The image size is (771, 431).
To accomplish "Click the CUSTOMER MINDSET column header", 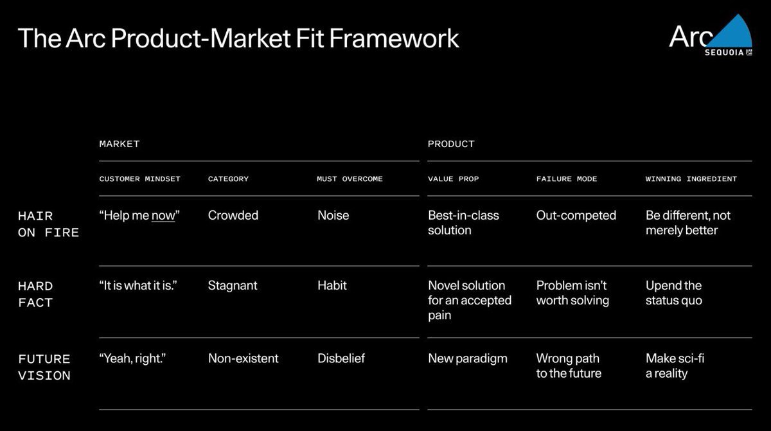I will pyautogui.click(x=139, y=179).
